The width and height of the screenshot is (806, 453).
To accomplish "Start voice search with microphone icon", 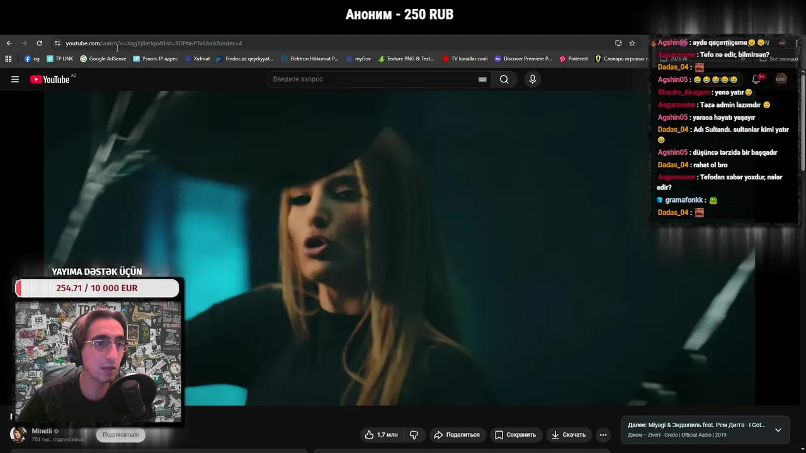I will [533, 79].
